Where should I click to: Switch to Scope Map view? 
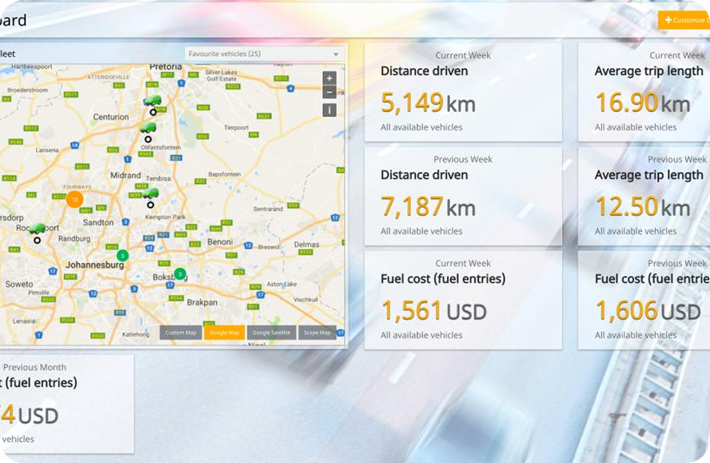pos(317,333)
